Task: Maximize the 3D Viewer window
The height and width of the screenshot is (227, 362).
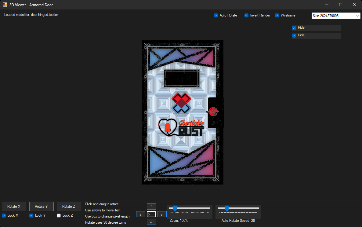Action: tap(341, 5)
